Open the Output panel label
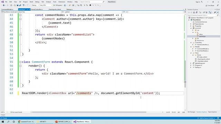The width and height of the screenshot is (221, 124). [x=3, y=115]
